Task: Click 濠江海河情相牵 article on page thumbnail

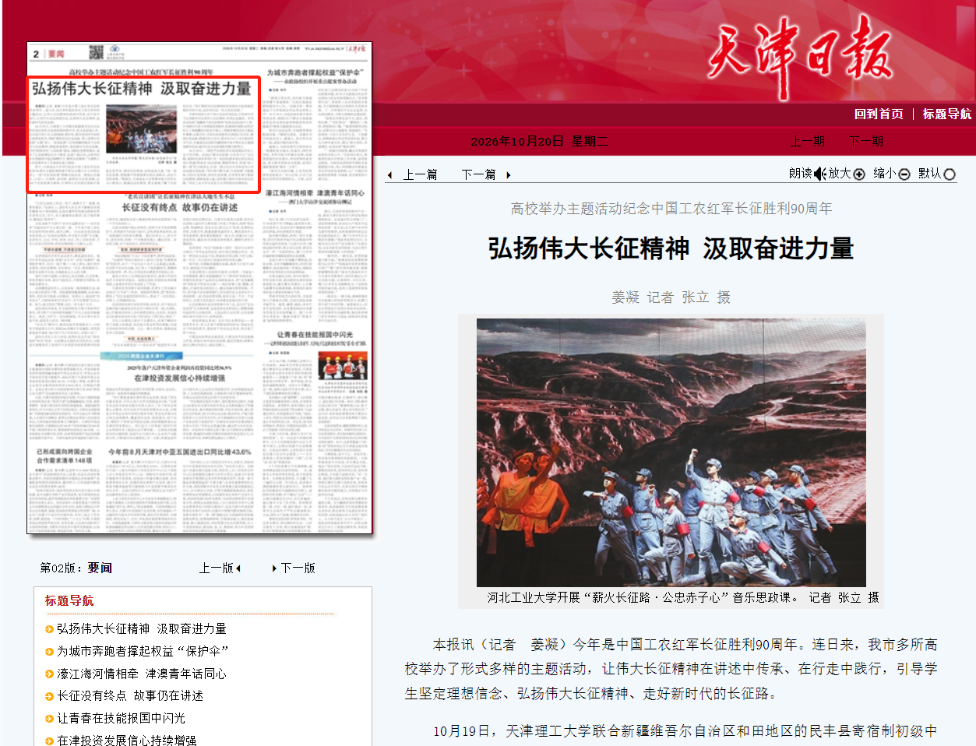Action: [x=315, y=193]
